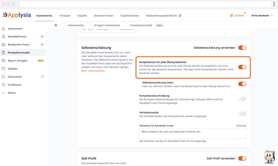
Task: Click the home icon in breadcrumb
Action: (x=56, y=25)
